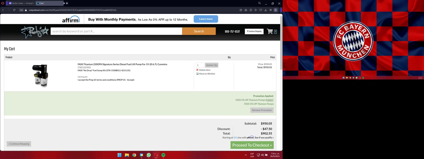Click the orange Search button

pos(199,31)
